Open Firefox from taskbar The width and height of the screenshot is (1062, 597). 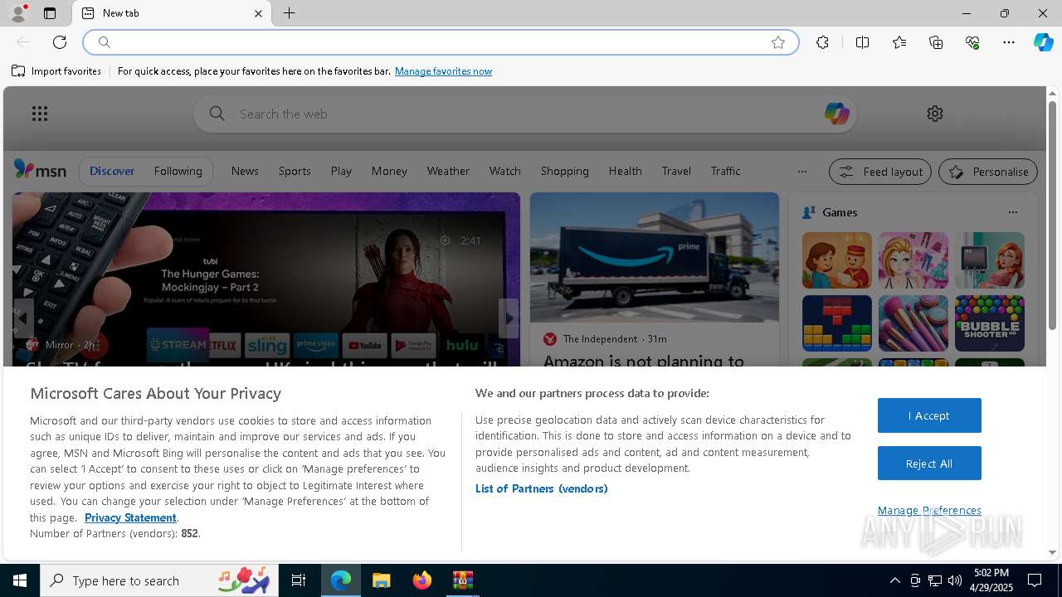coord(421,580)
